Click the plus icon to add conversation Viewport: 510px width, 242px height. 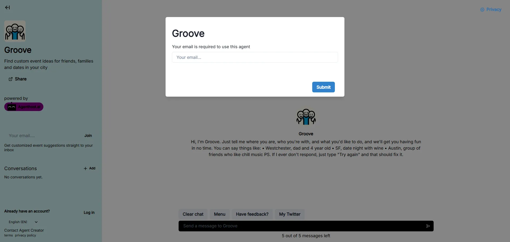(85, 169)
